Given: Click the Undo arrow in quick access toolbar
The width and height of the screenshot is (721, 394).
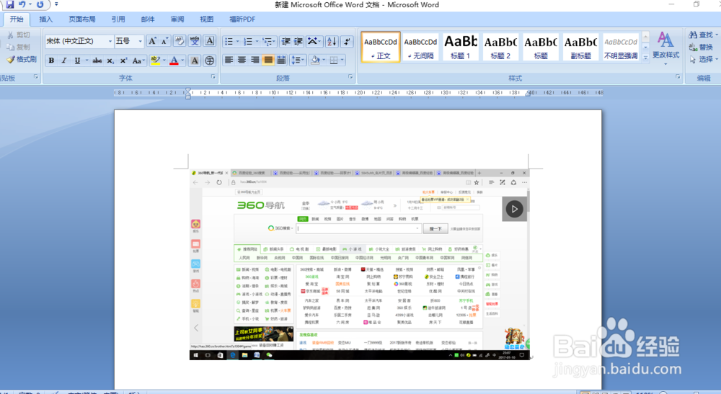Looking at the screenshot, I should pyautogui.click(x=22, y=4).
